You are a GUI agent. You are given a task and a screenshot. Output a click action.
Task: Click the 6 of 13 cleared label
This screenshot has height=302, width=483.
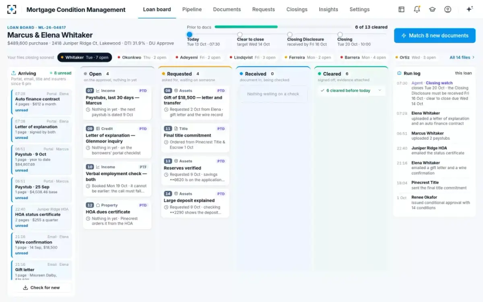pyautogui.click(x=371, y=27)
